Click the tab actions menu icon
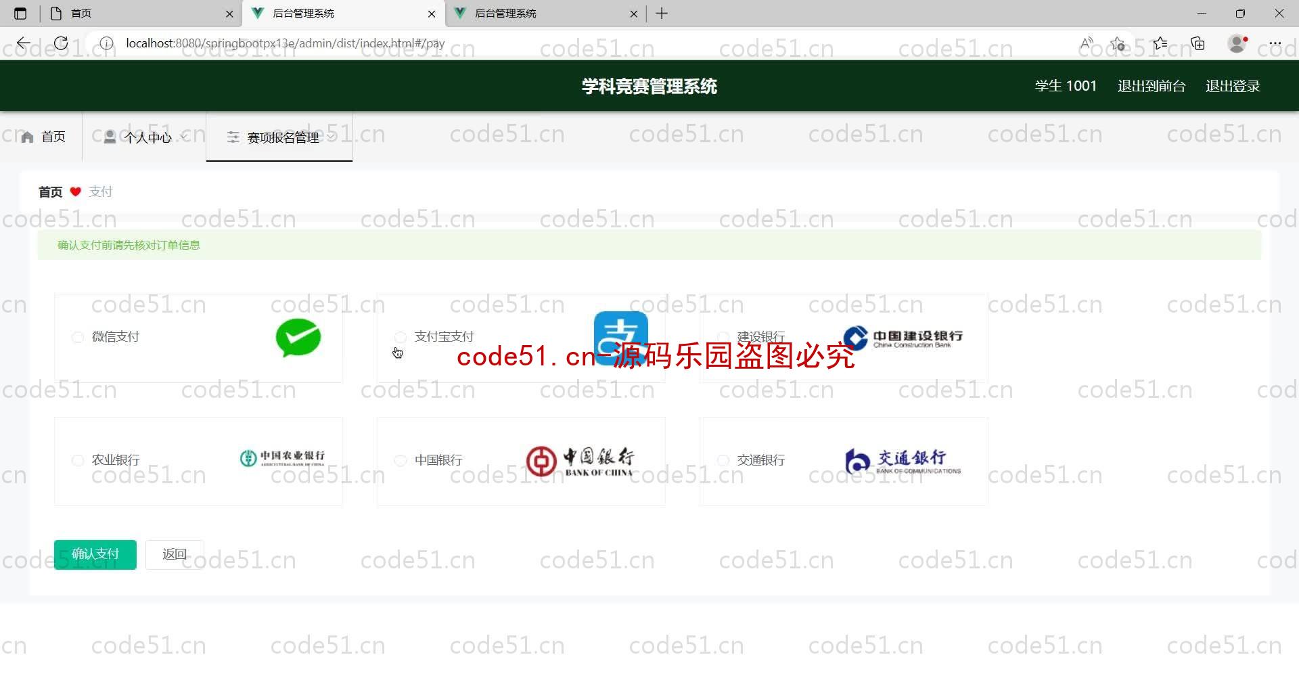 click(20, 13)
